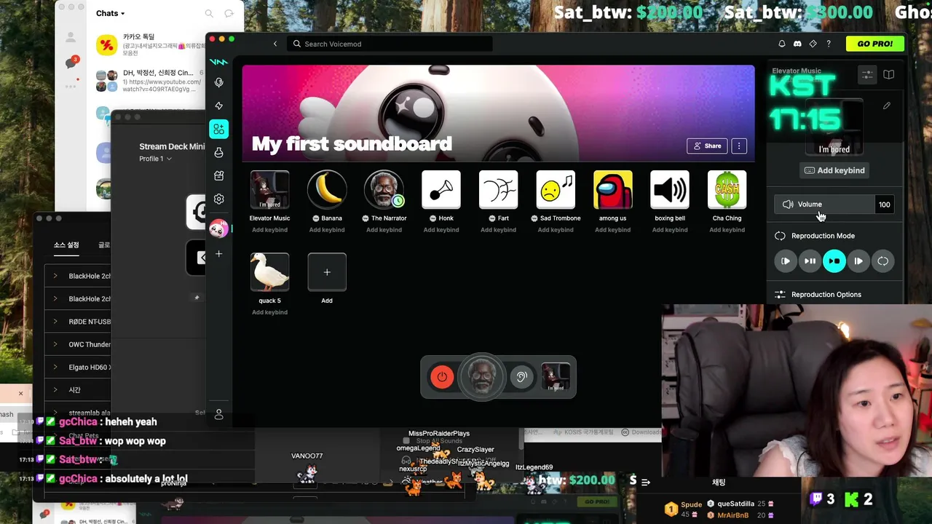The height and width of the screenshot is (524, 932).
Task: Expand Reproduction Options section
Action: (x=826, y=295)
